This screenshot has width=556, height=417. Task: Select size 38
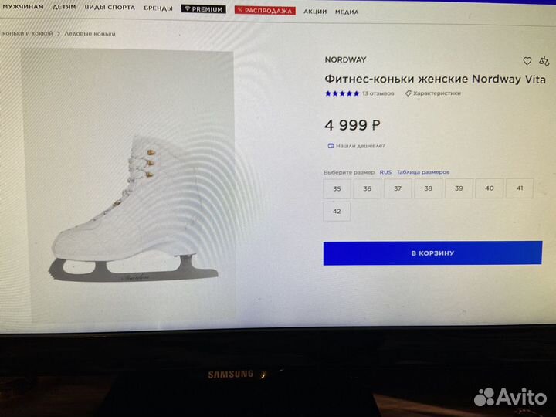coord(428,188)
